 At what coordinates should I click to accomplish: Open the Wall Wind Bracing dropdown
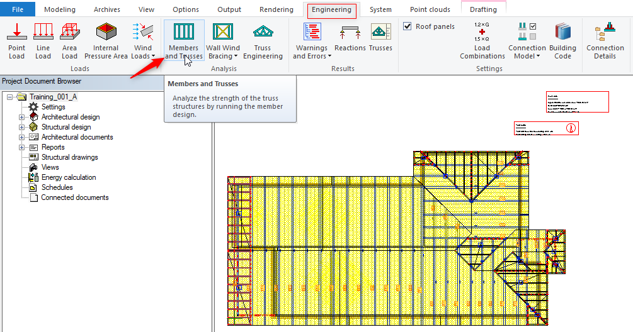(223, 56)
